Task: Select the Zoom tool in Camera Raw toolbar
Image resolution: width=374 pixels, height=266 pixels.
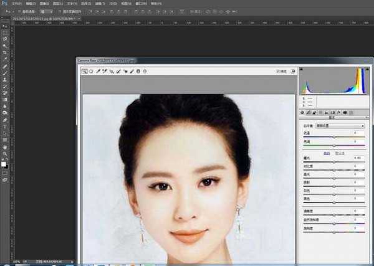Action: pyautogui.click(x=84, y=72)
